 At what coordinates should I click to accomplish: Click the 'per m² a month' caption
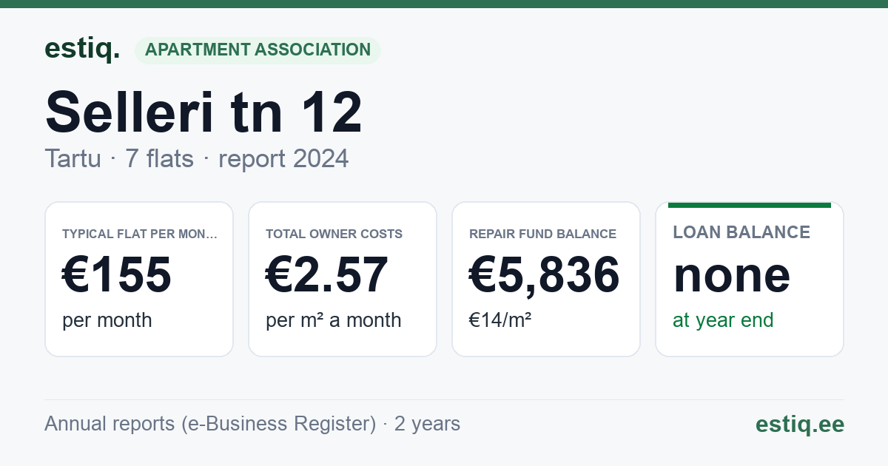point(334,320)
